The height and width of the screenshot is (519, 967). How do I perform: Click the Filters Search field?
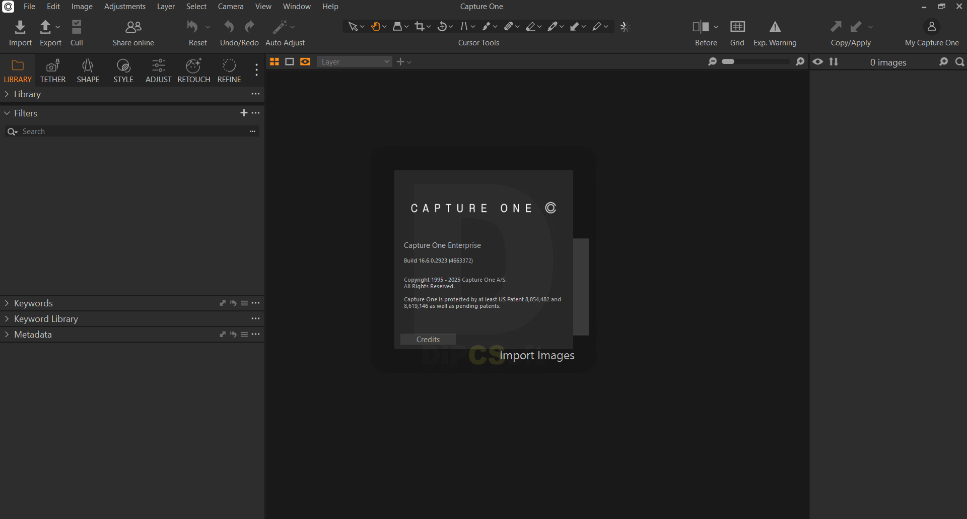[132, 132]
